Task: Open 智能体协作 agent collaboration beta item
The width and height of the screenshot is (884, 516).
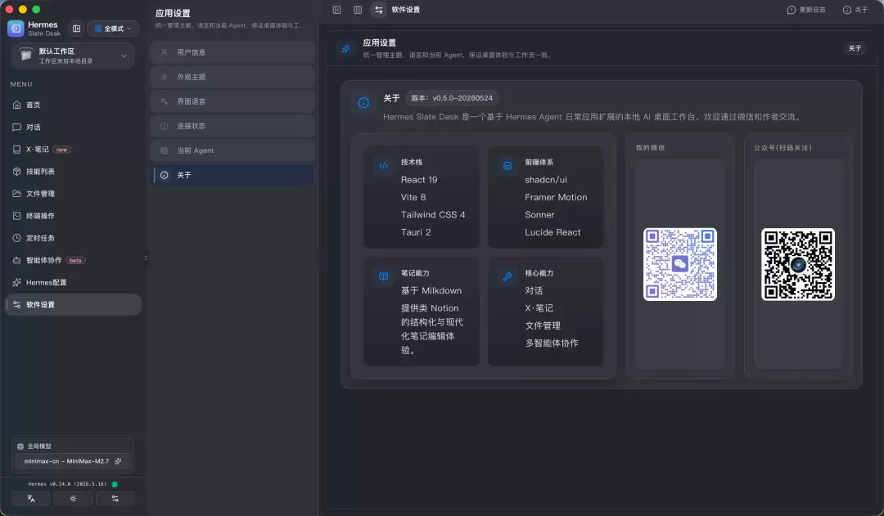Action: tap(73, 260)
